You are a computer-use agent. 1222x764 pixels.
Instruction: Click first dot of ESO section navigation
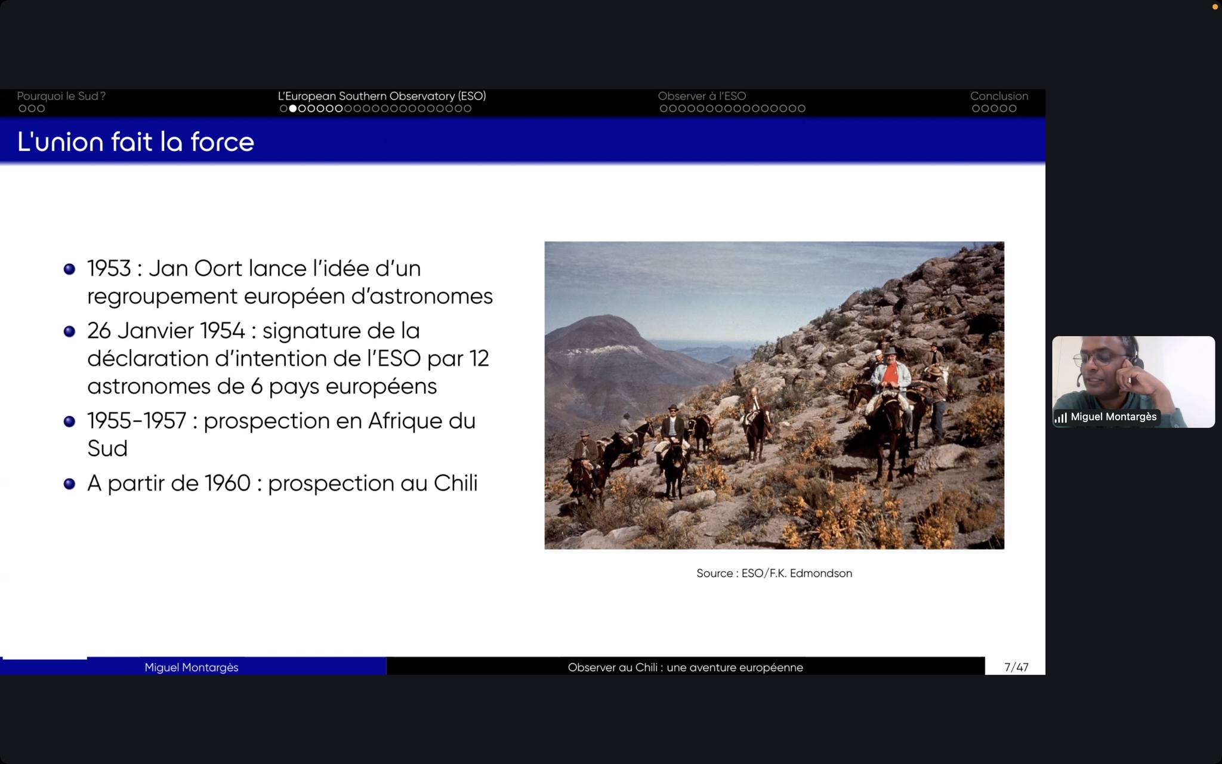pyautogui.click(x=283, y=109)
